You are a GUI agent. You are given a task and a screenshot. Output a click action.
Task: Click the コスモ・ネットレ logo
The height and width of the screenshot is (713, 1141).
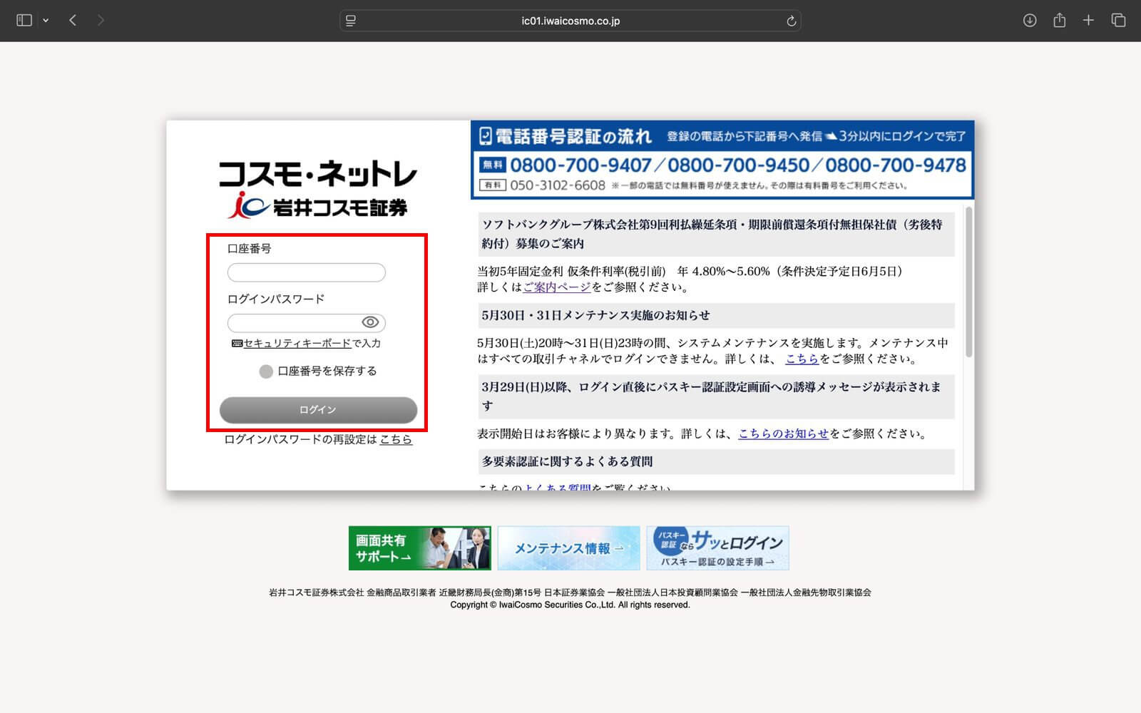[318, 175]
